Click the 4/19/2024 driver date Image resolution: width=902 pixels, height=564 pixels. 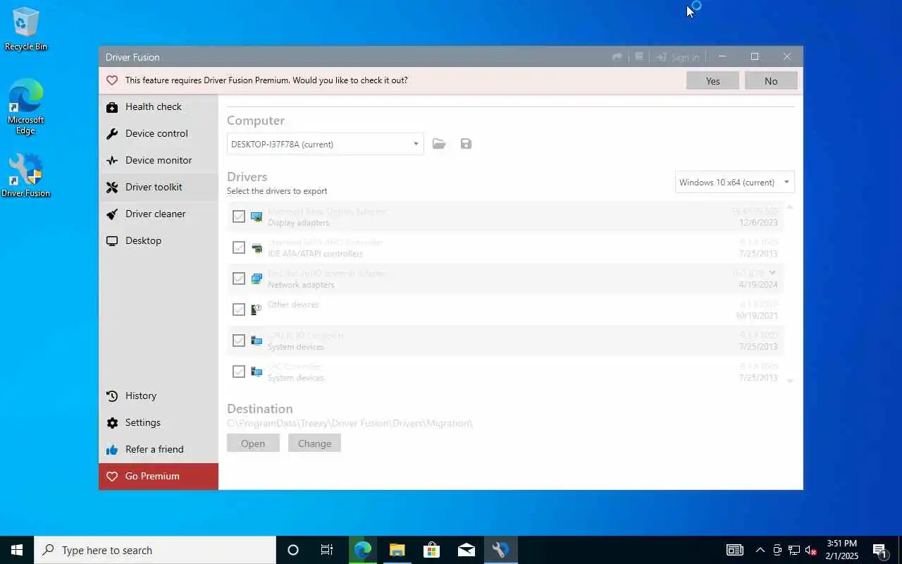(758, 285)
